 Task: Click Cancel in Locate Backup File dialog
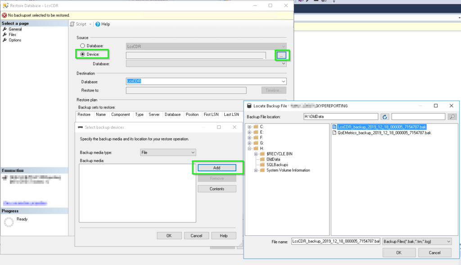pyautogui.click(x=434, y=253)
